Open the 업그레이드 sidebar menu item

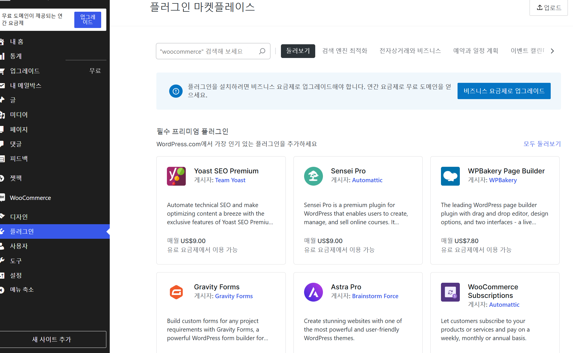coord(25,71)
